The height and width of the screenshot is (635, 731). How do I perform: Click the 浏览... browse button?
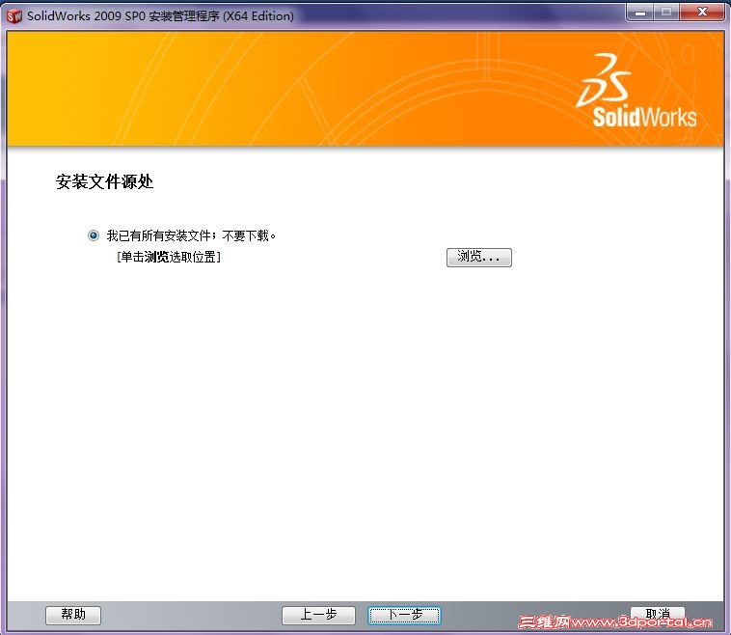[x=478, y=257]
